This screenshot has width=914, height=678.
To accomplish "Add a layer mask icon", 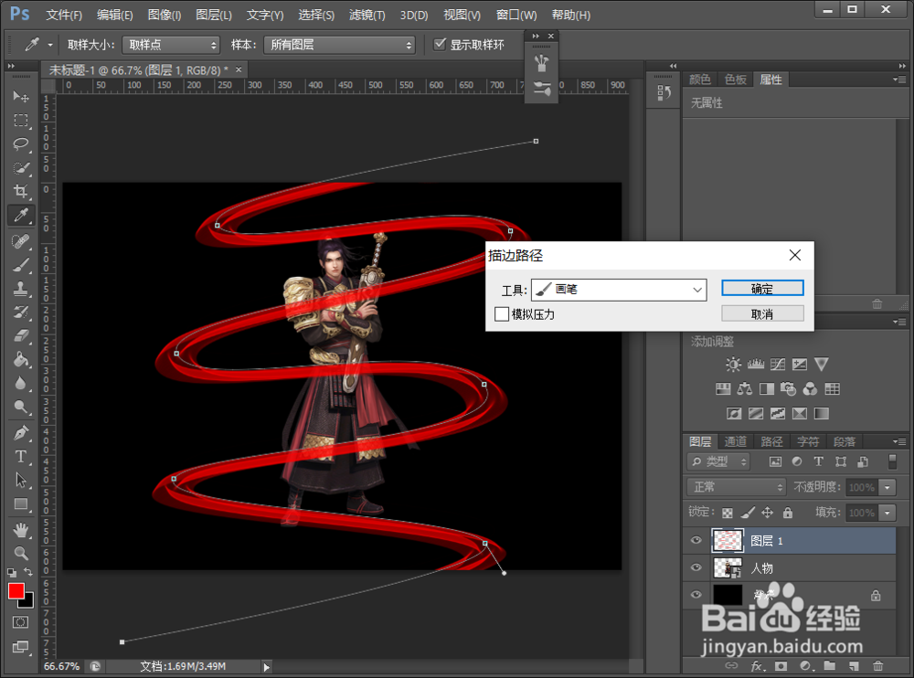I will (x=781, y=666).
